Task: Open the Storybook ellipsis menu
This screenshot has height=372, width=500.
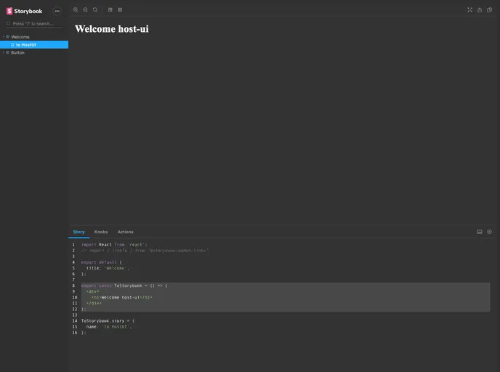Action: [x=57, y=11]
